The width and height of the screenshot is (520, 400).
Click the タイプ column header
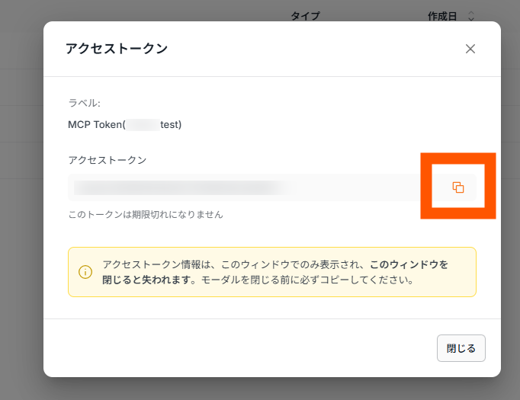coord(305,15)
